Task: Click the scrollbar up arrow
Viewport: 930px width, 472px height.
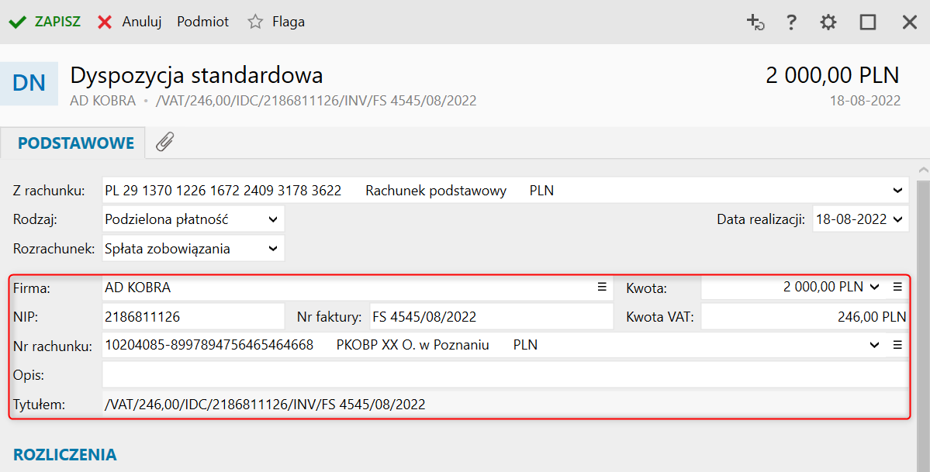Action: click(x=924, y=171)
